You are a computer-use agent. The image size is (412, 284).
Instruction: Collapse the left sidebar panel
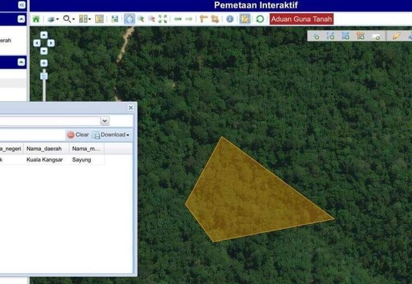[22, 5]
